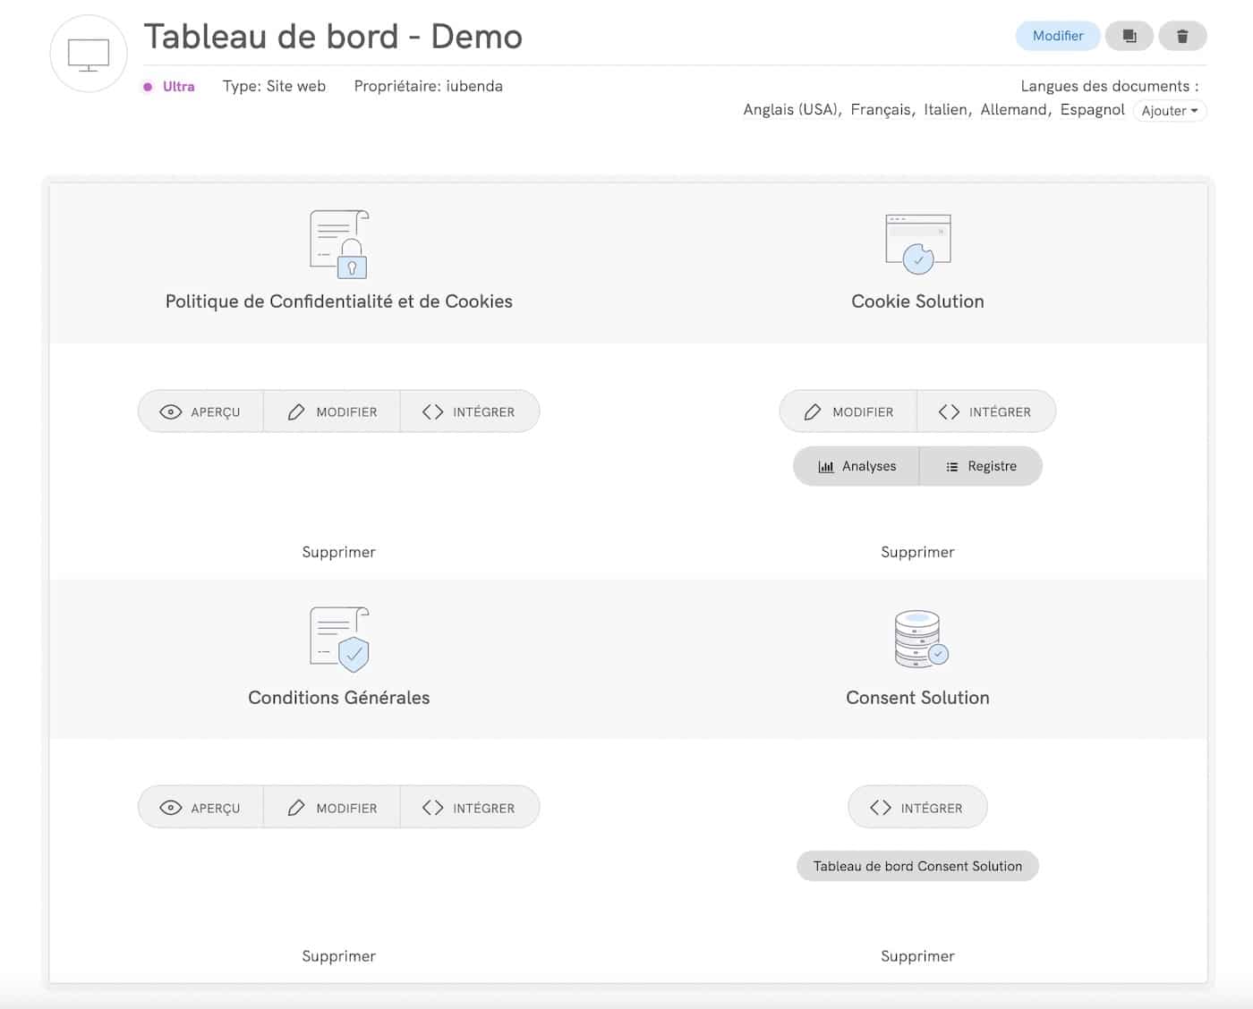Click Supprimer under Politique de Confidentialité

pyautogui.click(x=339, y=552)
